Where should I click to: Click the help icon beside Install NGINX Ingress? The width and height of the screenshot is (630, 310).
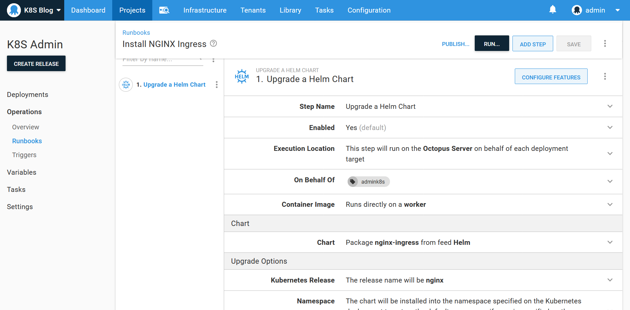click(214, 43)
